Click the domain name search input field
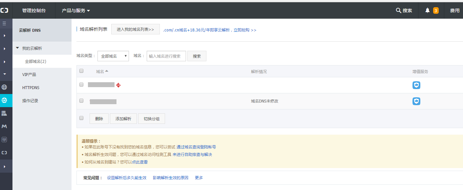 click(166, 56)
